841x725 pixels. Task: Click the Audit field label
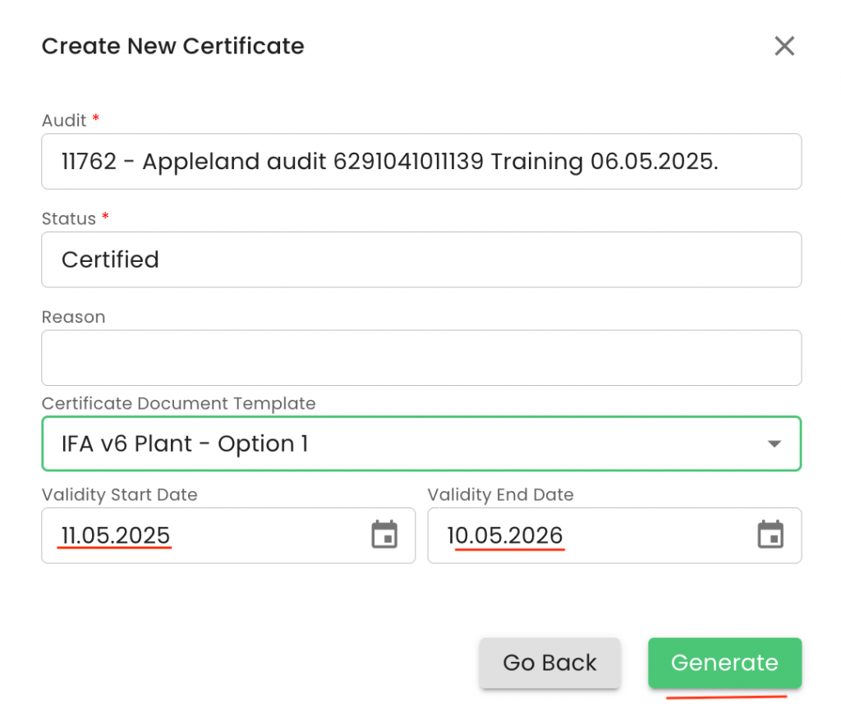(64, 121)
